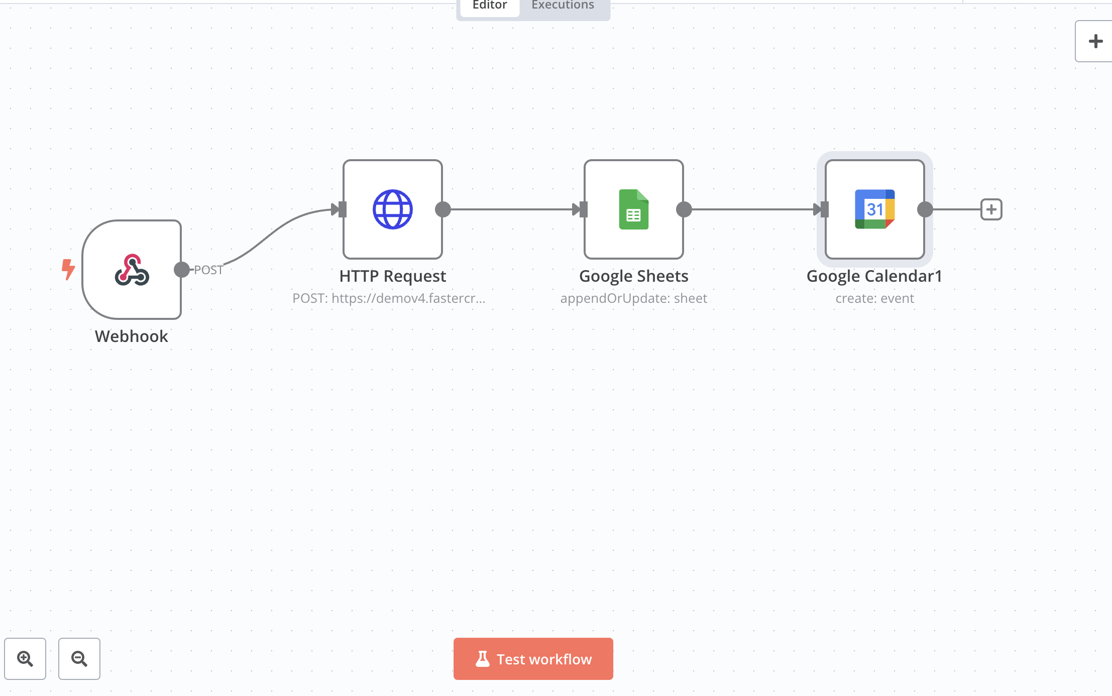
Task: Click HTTP Request output connector dot
Action: [x=442, y=209]
